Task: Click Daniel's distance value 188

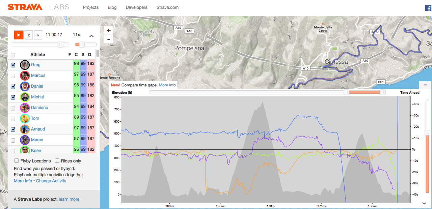Action: (x=91, y=85)
